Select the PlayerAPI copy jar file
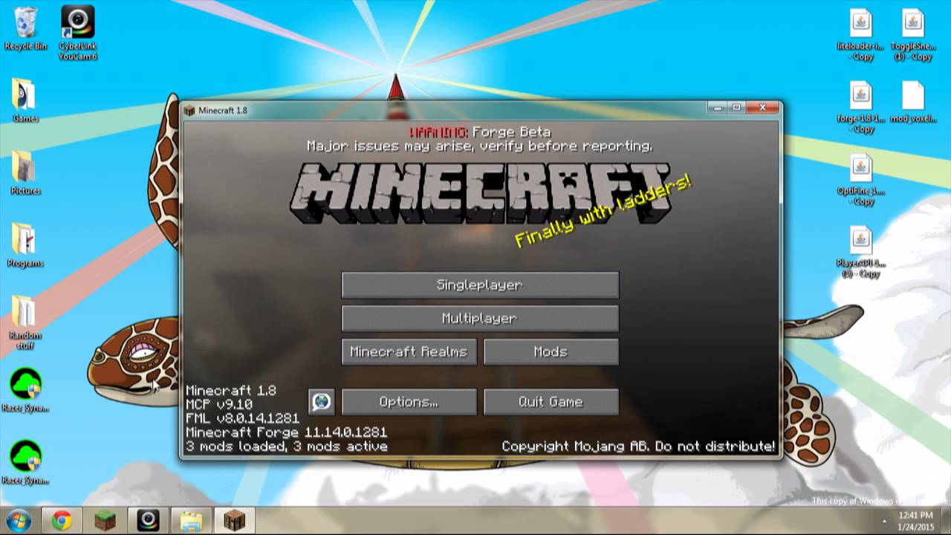The width and height of the screenshot is (951, 535). tap(860, 253)
